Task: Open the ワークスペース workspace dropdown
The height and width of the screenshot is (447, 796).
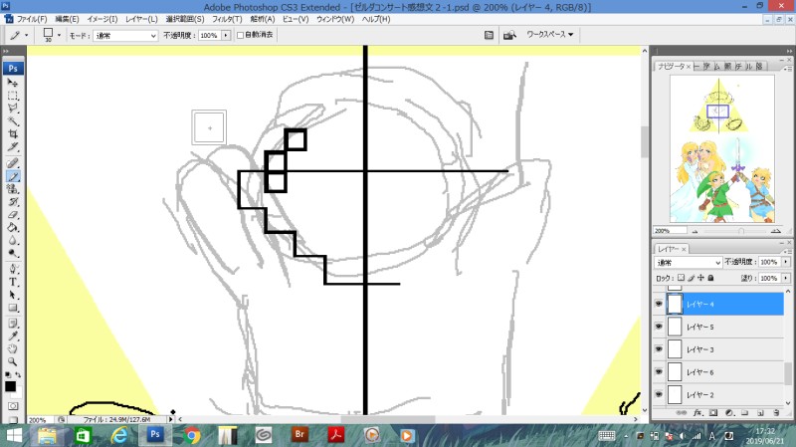Action: 550,35
